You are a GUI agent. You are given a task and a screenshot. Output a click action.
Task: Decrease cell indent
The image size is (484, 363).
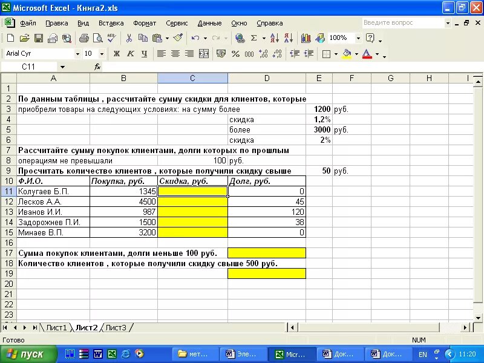point(295,54)
